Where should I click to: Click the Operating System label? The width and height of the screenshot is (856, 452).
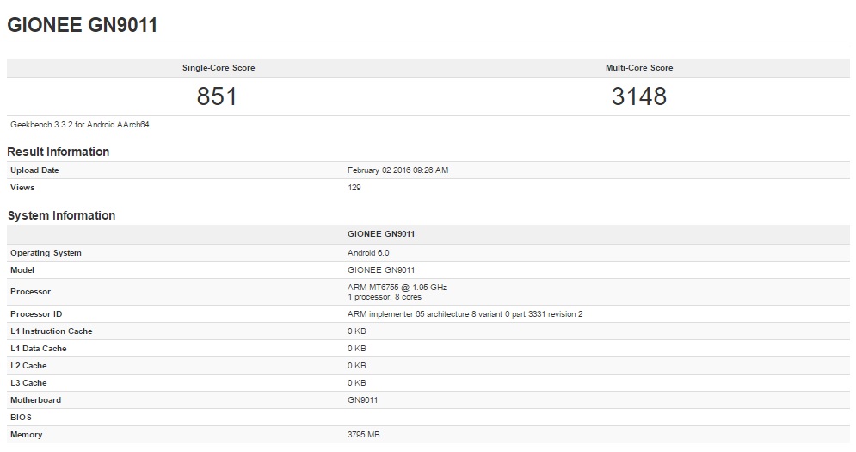[46, 253]
